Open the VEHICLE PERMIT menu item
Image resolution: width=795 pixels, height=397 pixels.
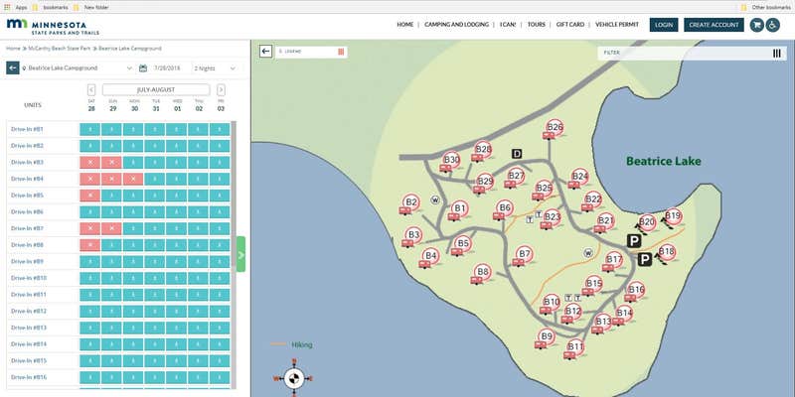(617, 24)
